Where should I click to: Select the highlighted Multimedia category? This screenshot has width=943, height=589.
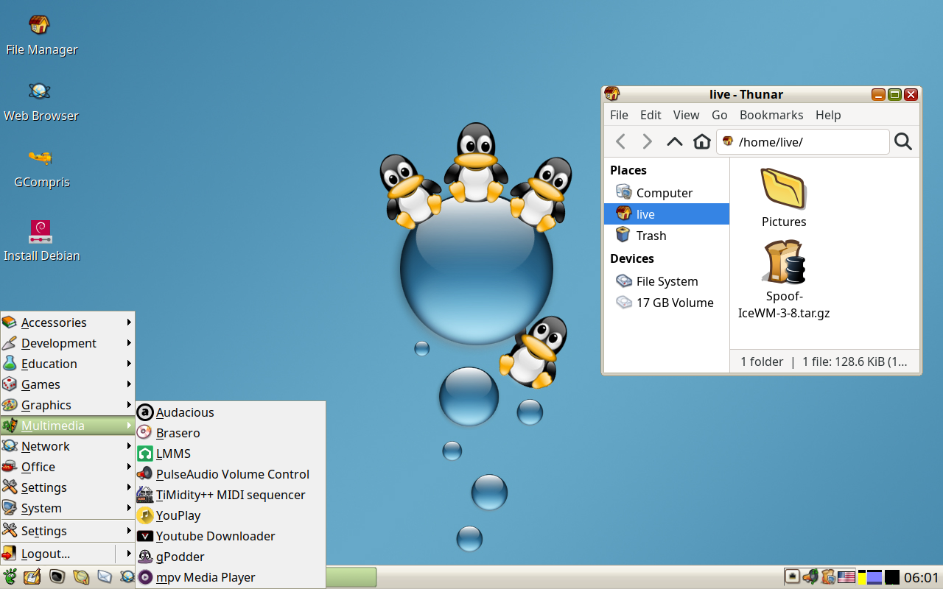(x=67, y=426)
